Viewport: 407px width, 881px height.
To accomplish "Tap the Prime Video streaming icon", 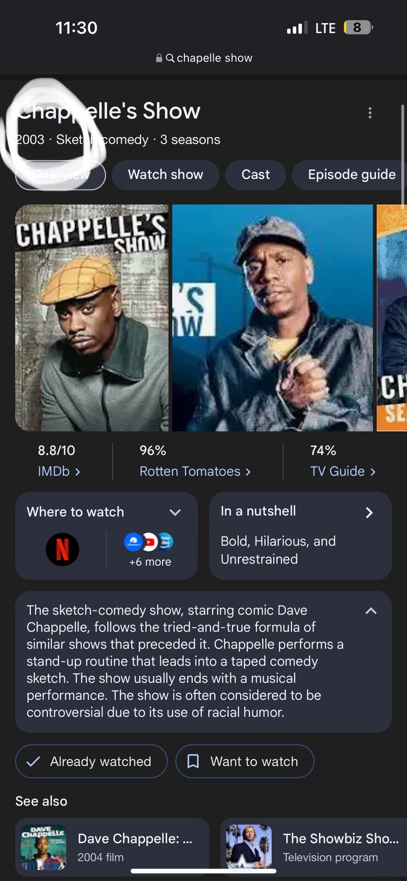I will click(165, 542).
